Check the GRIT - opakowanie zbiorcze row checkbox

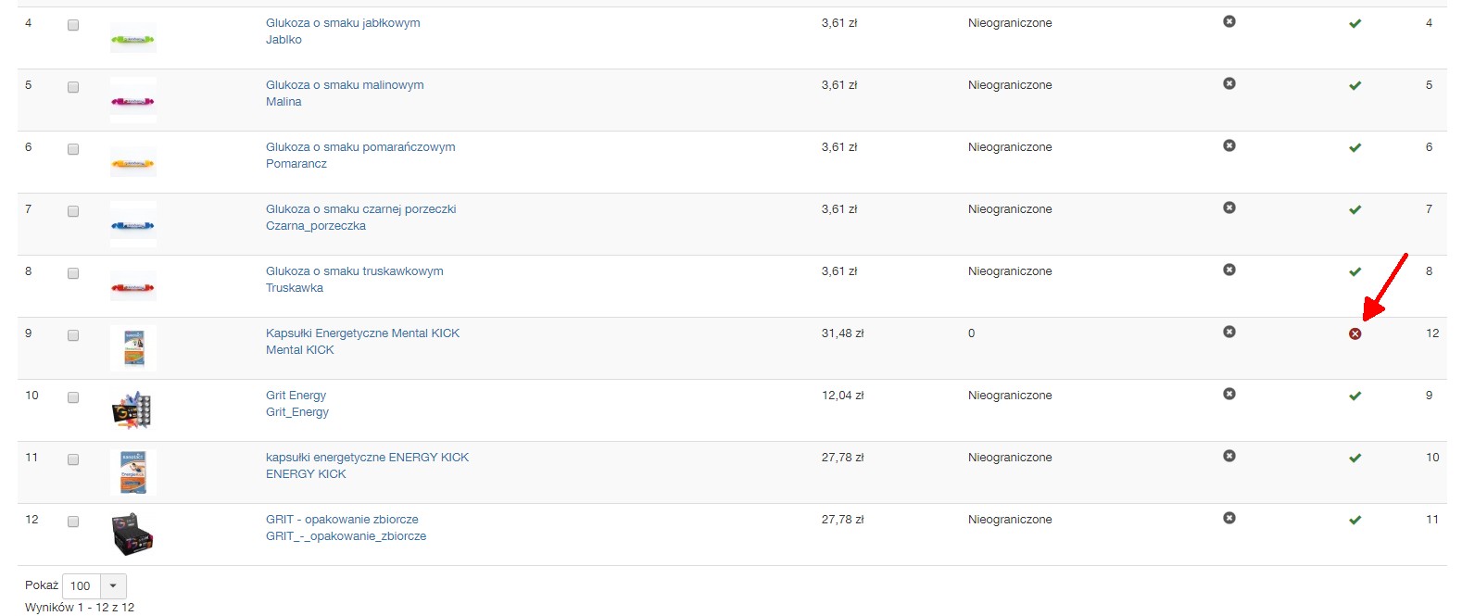73,522
